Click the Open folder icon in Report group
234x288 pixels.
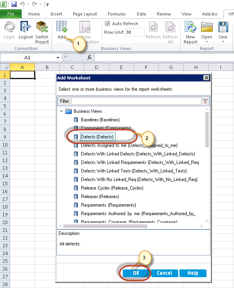point(206,27)
